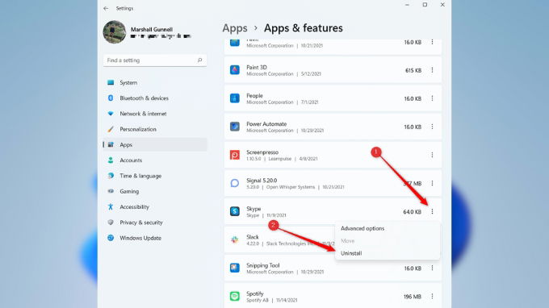Open three-dot menu for Snipping Tool
This screenshot has width=549, height=308.
click(x=432, y=268)
